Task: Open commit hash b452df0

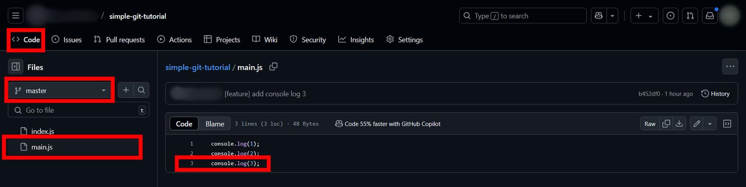Action: 649,94
